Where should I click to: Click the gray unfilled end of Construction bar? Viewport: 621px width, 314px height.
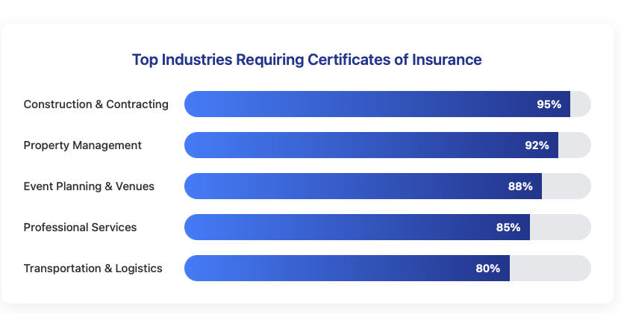[580, 104]
